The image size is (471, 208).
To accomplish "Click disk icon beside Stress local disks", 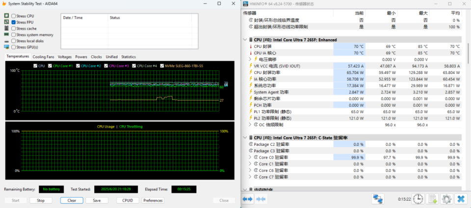I will [x=6, y=41].
